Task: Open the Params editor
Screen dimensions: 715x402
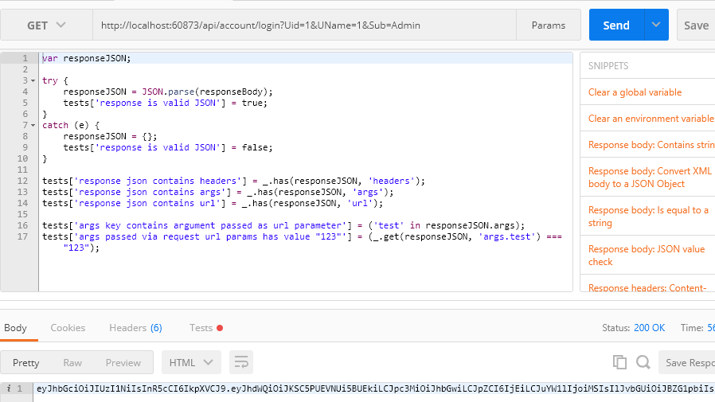Action: coord(549,25)
